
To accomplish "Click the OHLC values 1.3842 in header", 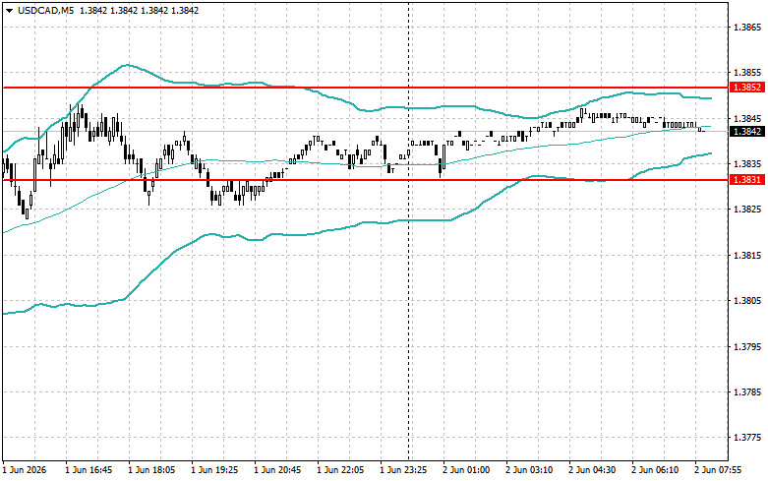I will pyautogui.click(x=139, y=10).
